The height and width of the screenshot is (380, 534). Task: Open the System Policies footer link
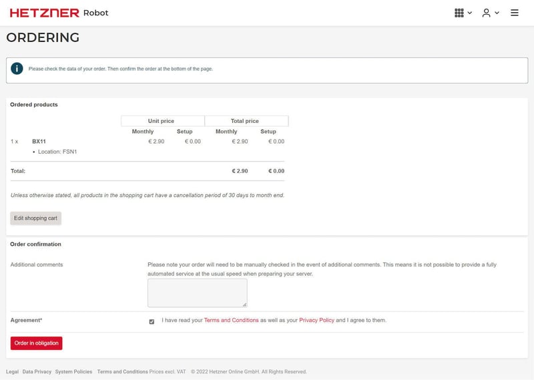pyautogui.click(x=73, y=371)
